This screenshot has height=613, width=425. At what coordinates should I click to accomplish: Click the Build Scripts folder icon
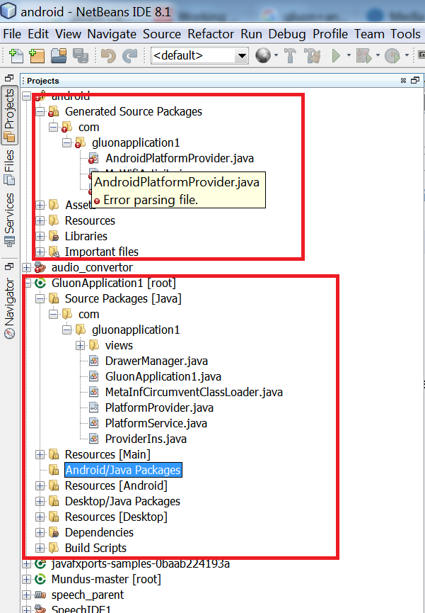(x=54, y=548)
